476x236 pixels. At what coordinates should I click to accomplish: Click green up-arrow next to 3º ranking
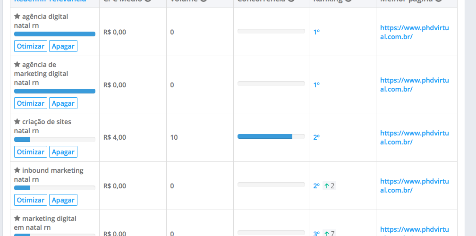coord(327,234)
